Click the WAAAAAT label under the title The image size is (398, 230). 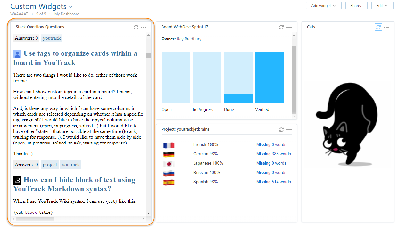(19, 14)
